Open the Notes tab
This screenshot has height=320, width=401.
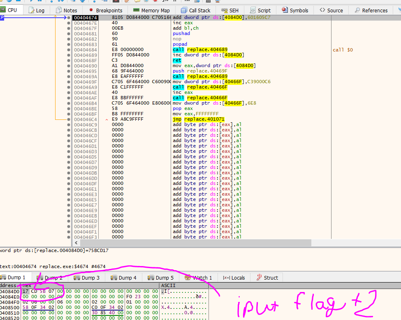pyautogui.click(x=67, y=10)
